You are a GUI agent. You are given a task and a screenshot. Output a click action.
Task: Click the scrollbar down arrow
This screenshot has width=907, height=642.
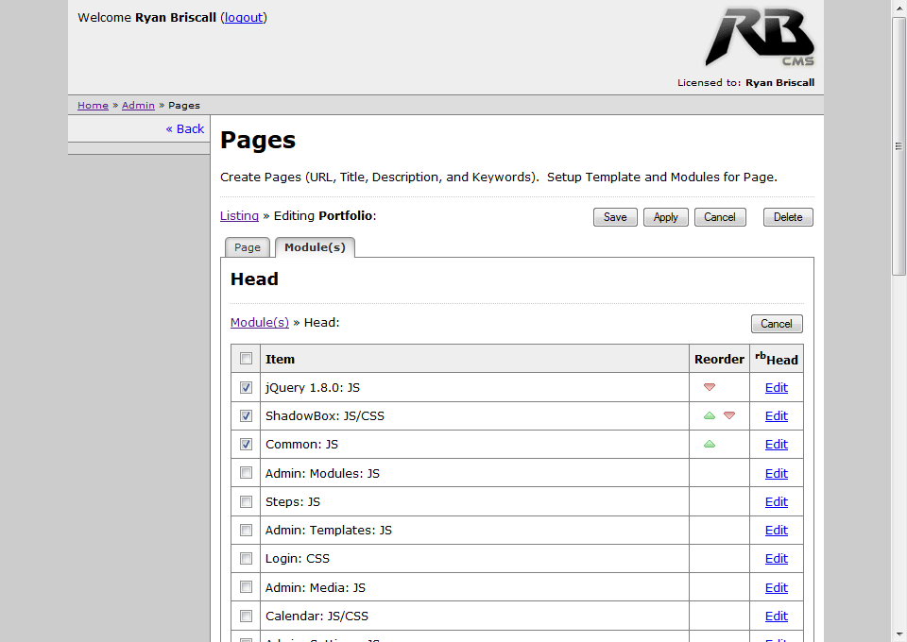tap(898, 634)
